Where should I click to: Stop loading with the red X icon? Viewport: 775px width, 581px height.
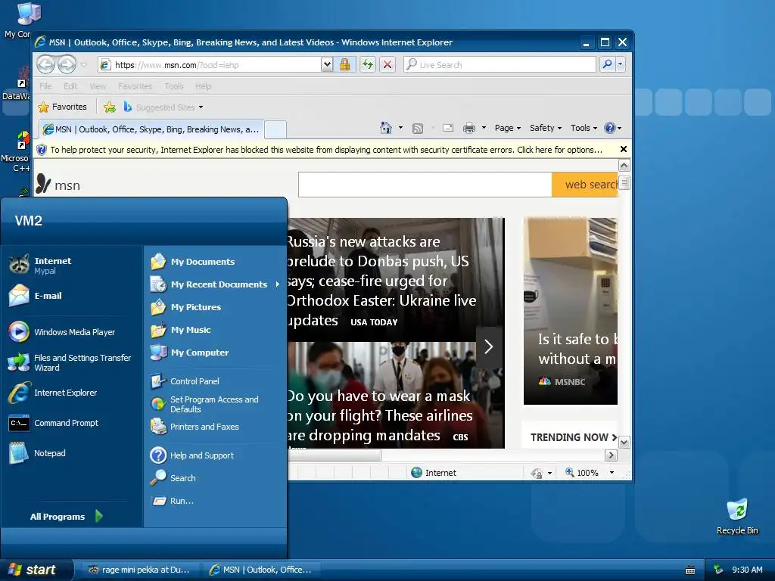(387, 65)
